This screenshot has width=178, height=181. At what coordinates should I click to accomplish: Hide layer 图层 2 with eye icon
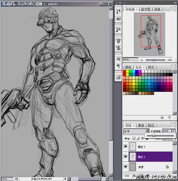125,156
